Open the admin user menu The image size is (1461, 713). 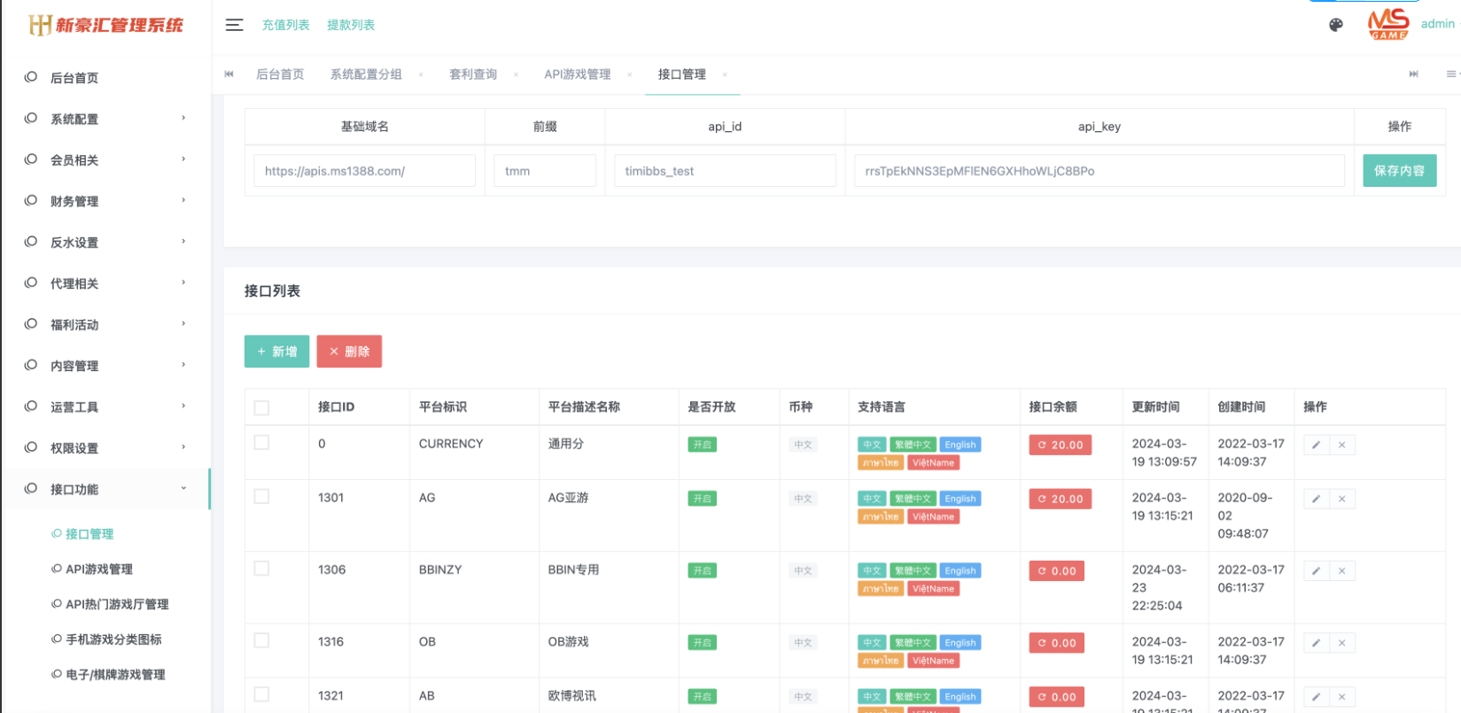[1437, 24]
